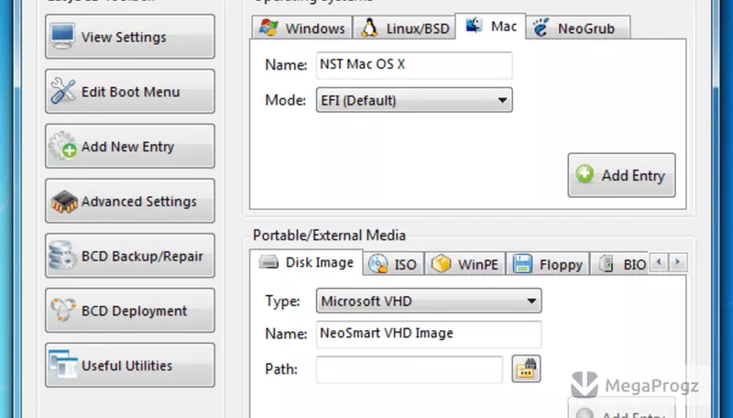Switch to the NeoGrub tab
The image size is (733, 418).
(x=578, y=28)
